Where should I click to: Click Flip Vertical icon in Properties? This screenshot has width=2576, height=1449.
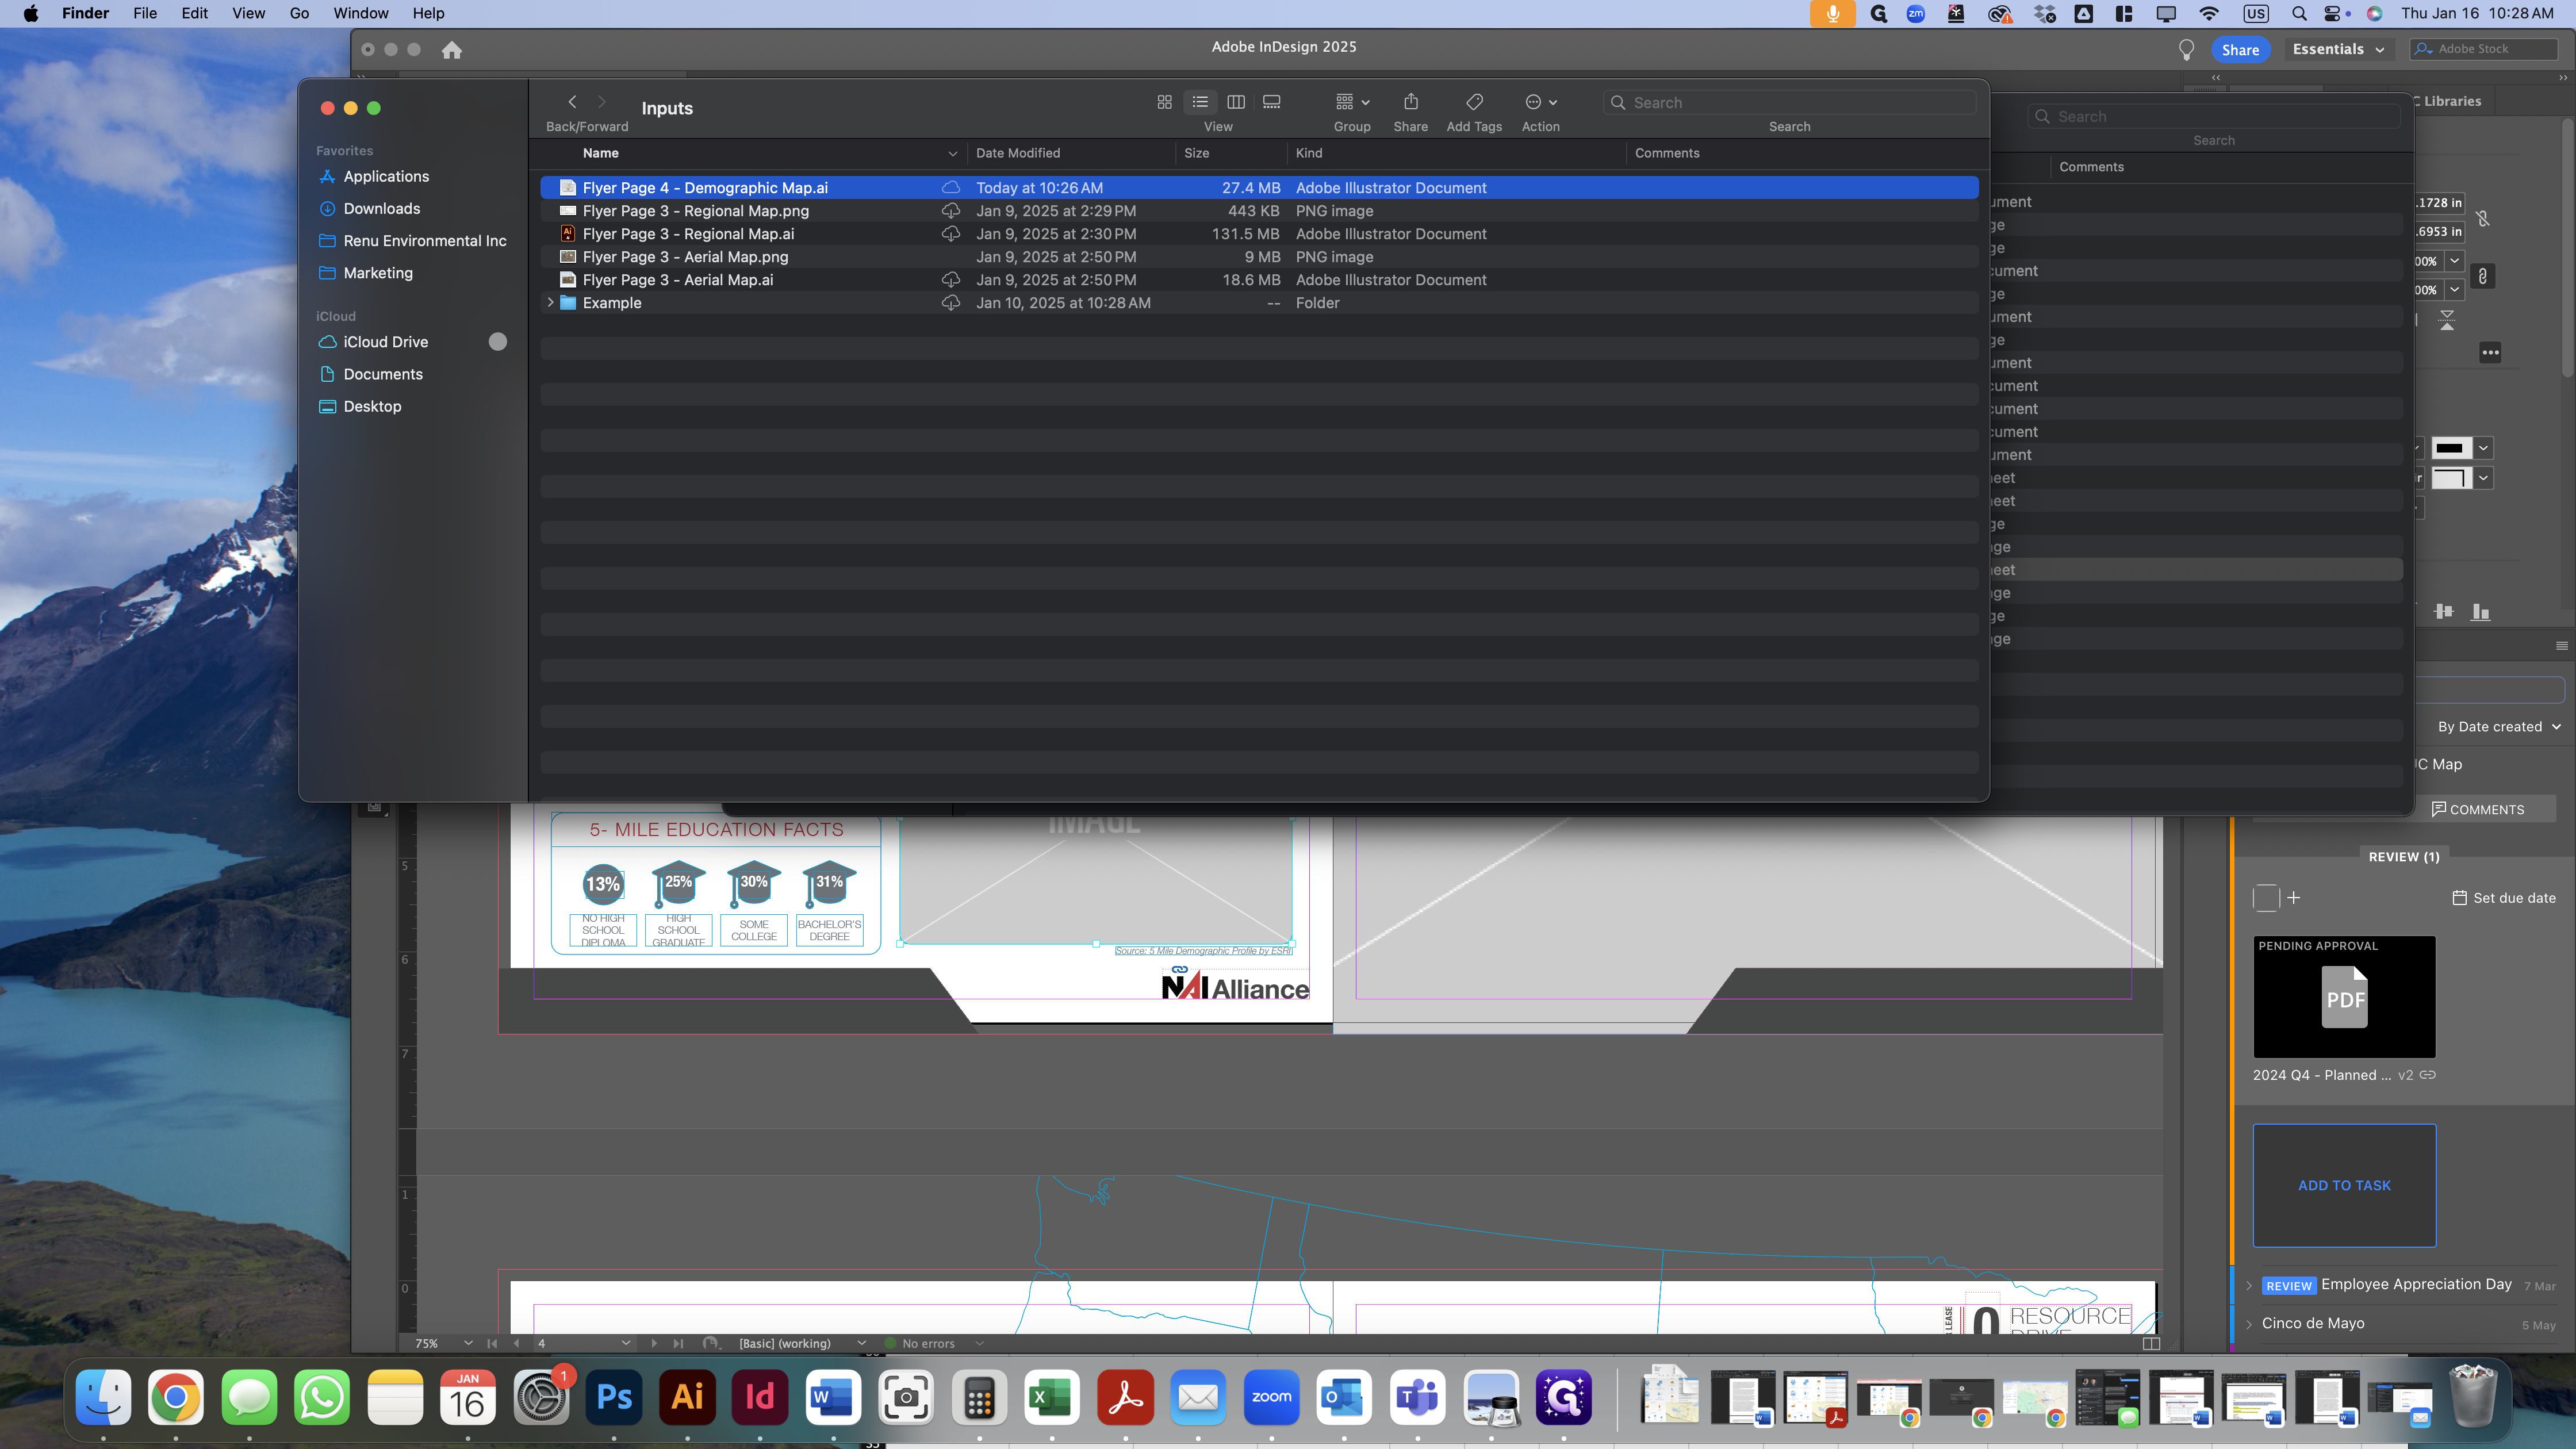tap(2447, 320)
